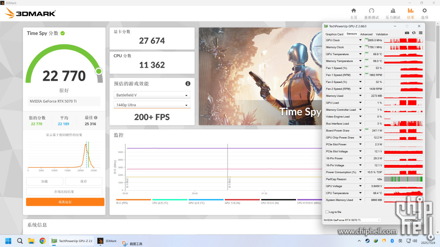Click the input language indicator in tray
This screenshot has width=440, height=247.
[400, 241]
